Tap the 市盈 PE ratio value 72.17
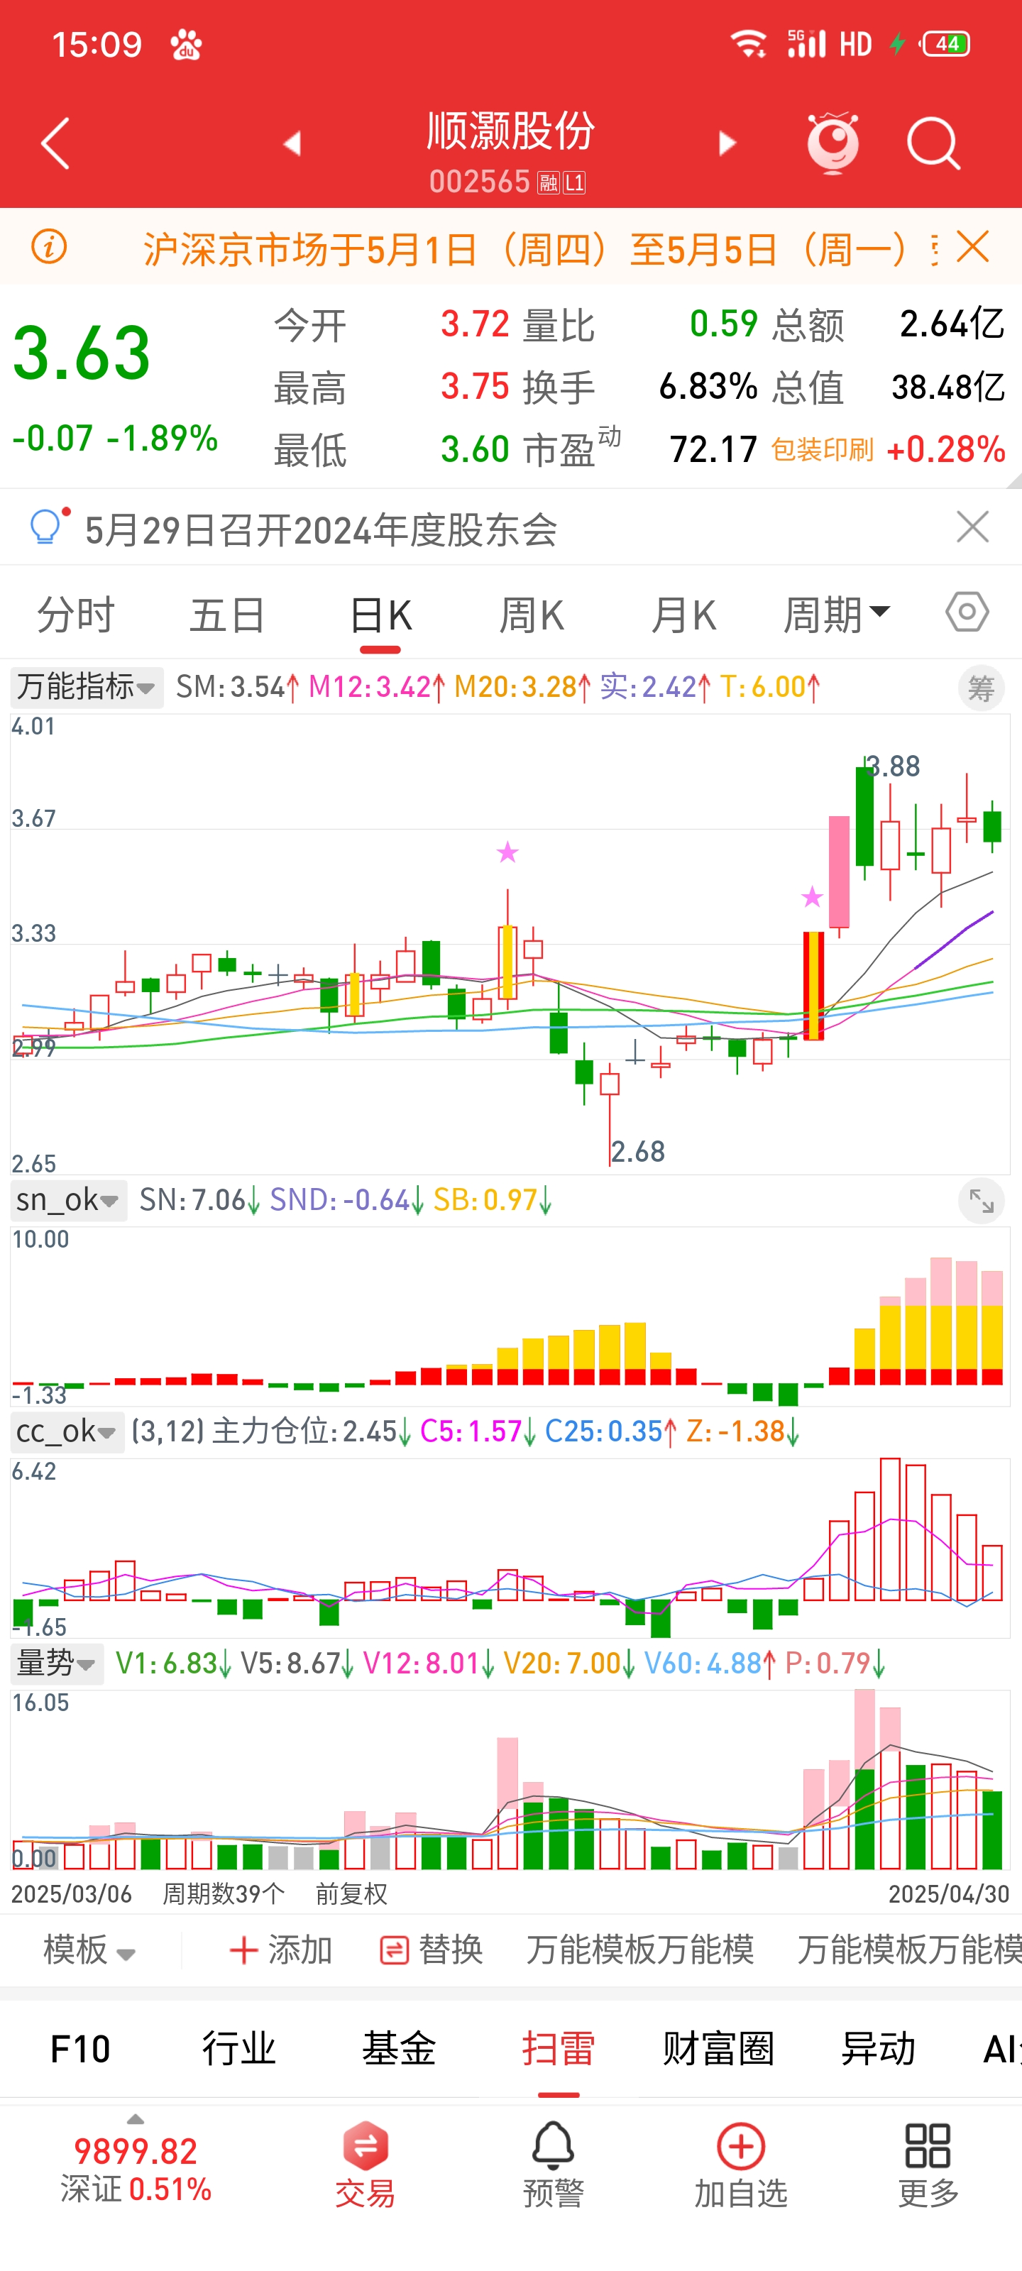 713,450
